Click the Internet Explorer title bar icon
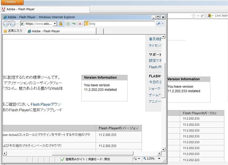 (5, 17)
